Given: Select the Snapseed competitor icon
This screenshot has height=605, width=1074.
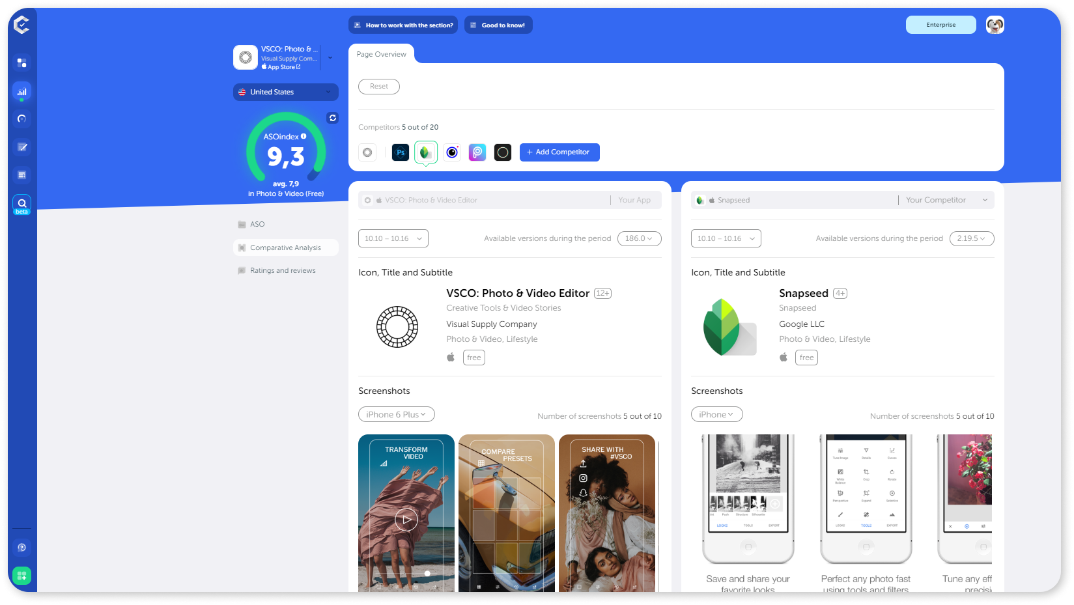Looking at the screenshot, I should pos(426,152).
